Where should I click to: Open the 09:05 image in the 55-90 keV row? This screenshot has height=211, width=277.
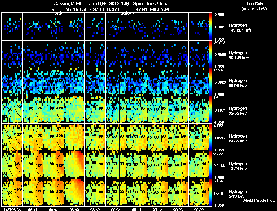(x=116, y=82)
